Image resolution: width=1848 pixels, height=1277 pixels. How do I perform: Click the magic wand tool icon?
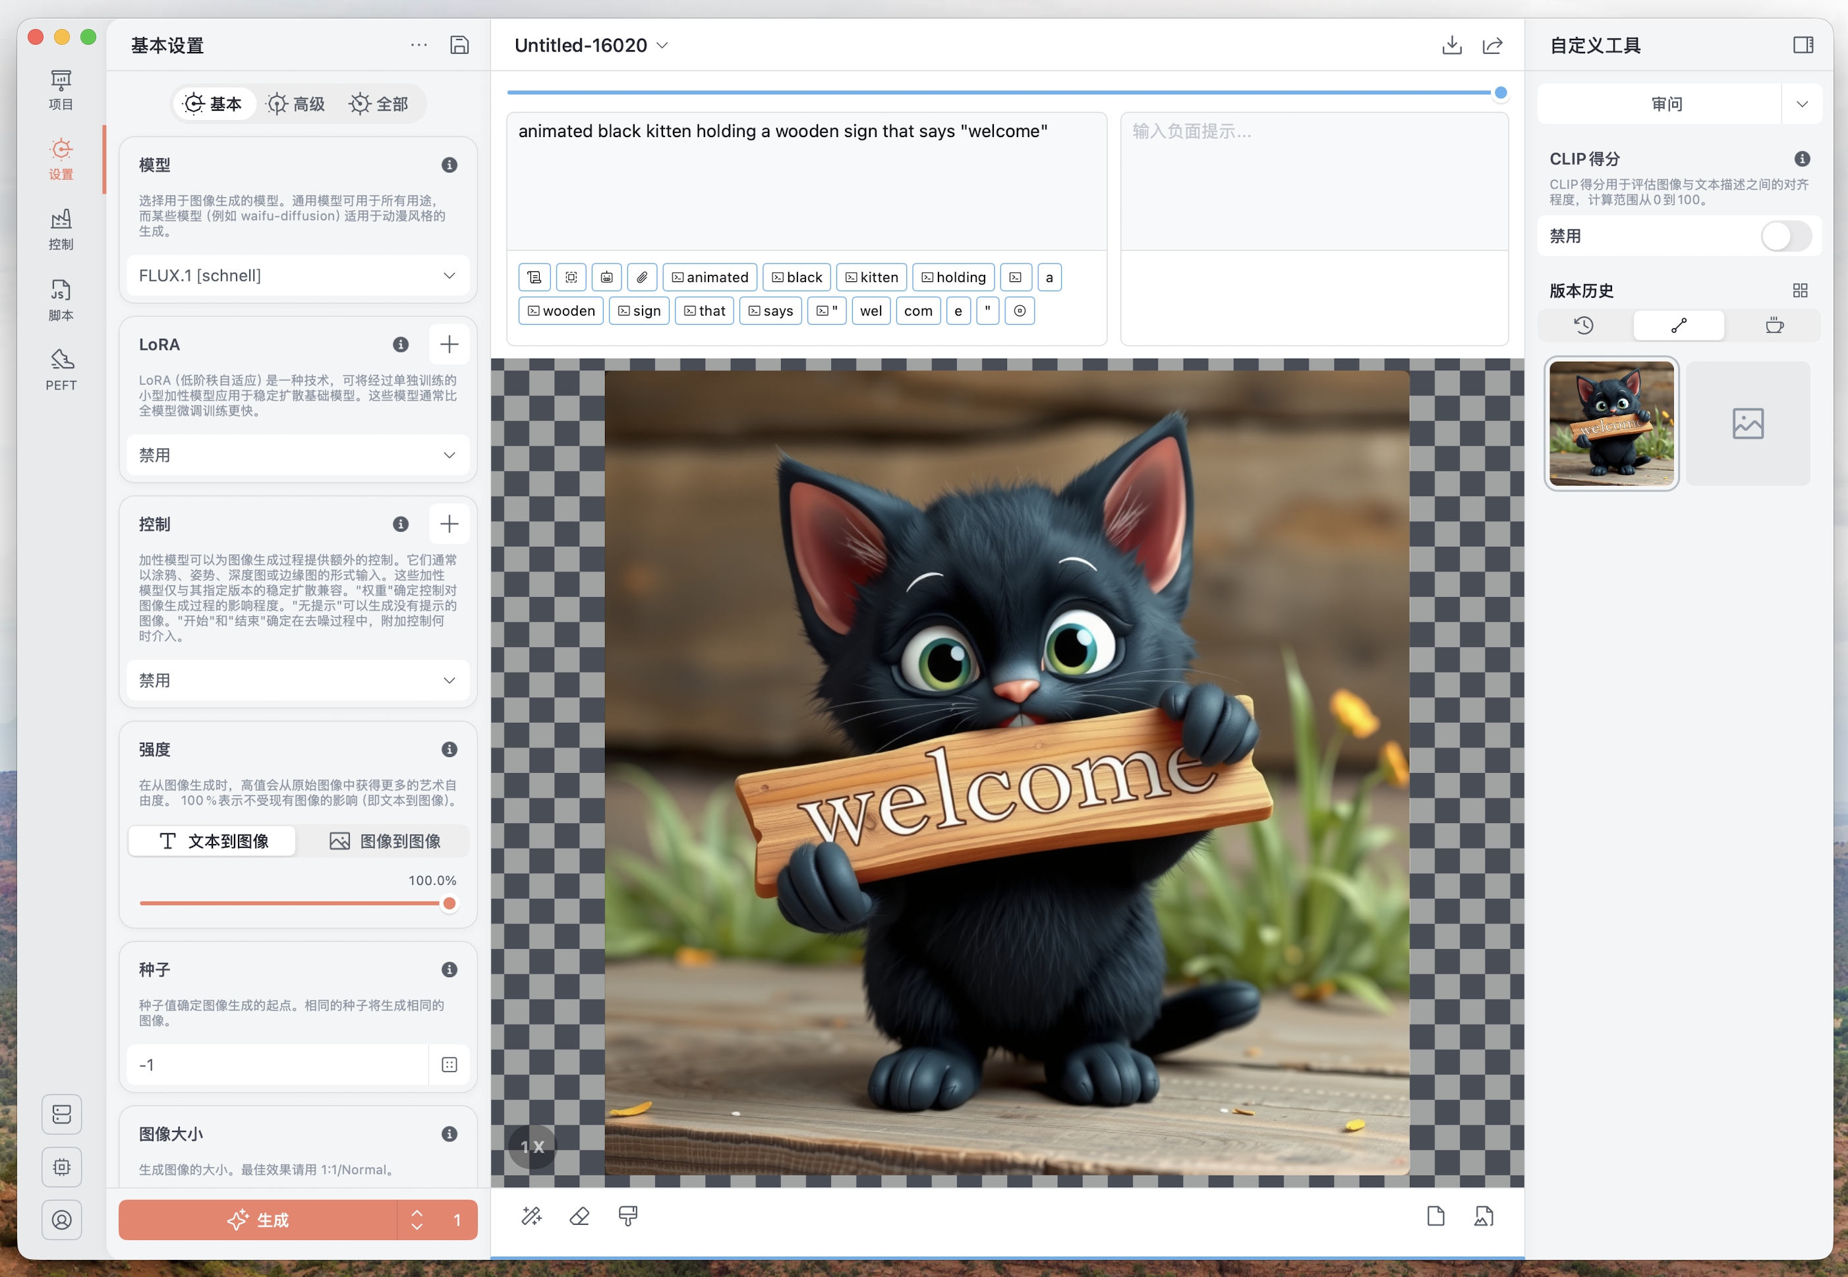tap(531, 1217)
